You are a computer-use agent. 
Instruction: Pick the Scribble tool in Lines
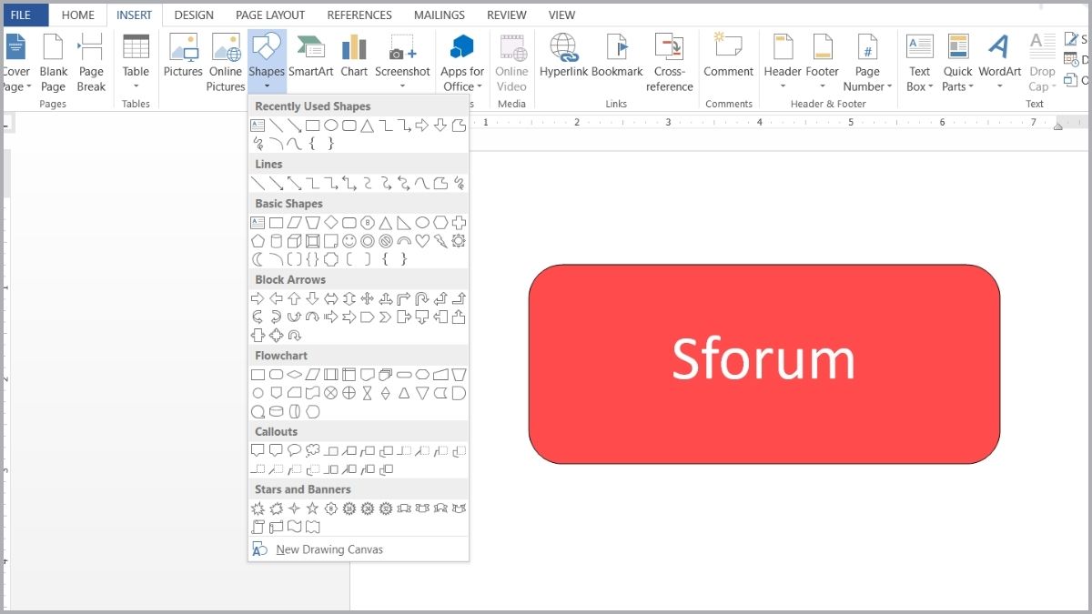click(460, 183)
